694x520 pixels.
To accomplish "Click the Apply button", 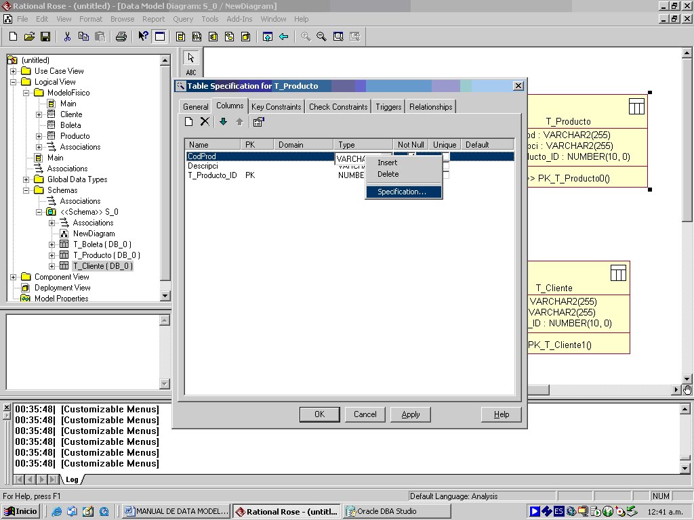I will [411, 414].
